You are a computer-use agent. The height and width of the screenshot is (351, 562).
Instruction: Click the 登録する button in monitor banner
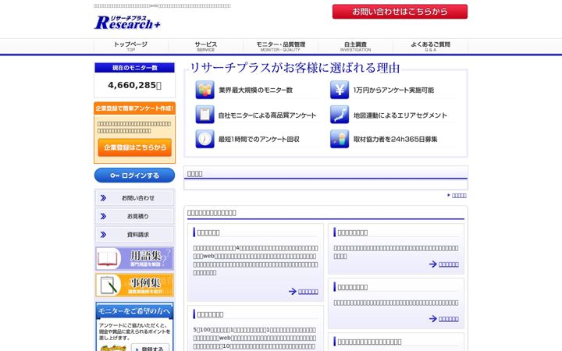[x=150, y=348]
